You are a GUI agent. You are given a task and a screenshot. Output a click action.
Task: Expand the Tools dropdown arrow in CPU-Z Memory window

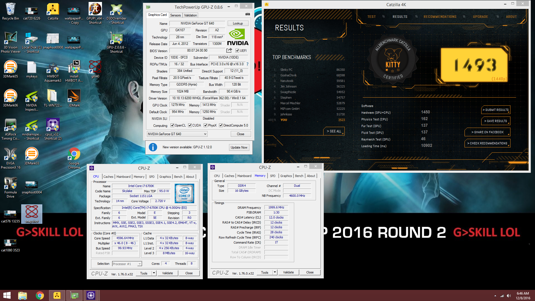(x=275, y=272)
